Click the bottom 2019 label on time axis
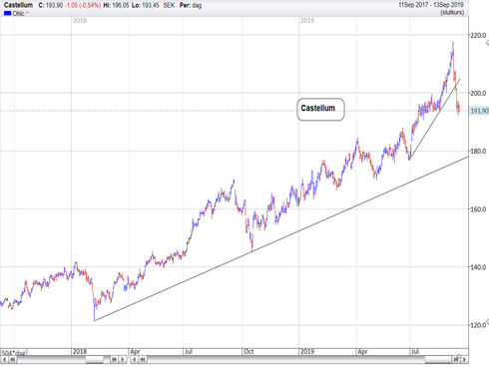This screenshot has width=489, height=367. coord(307,352)
